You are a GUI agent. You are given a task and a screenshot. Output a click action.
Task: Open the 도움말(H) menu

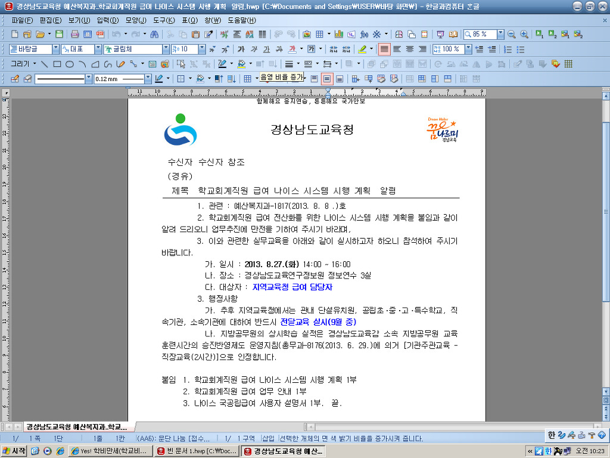(x=242, y=20)
